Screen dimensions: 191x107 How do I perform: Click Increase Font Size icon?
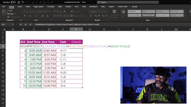click(47, 12)
